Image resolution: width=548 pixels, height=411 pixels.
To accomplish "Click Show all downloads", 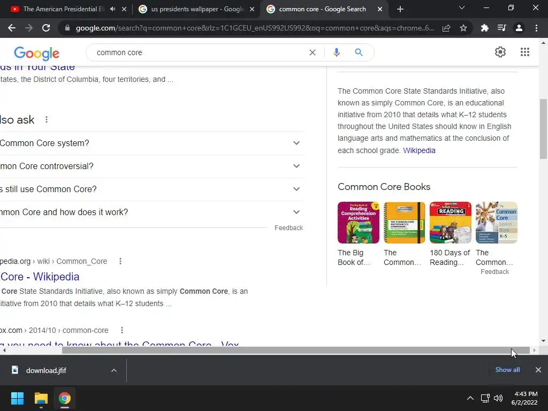I will click(x=507, y=370).
